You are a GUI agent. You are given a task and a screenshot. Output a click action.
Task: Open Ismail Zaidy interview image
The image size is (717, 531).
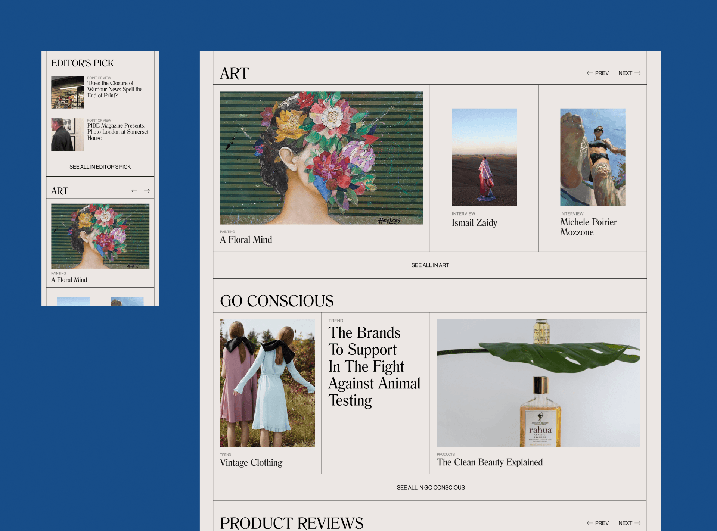coord(484,157)
